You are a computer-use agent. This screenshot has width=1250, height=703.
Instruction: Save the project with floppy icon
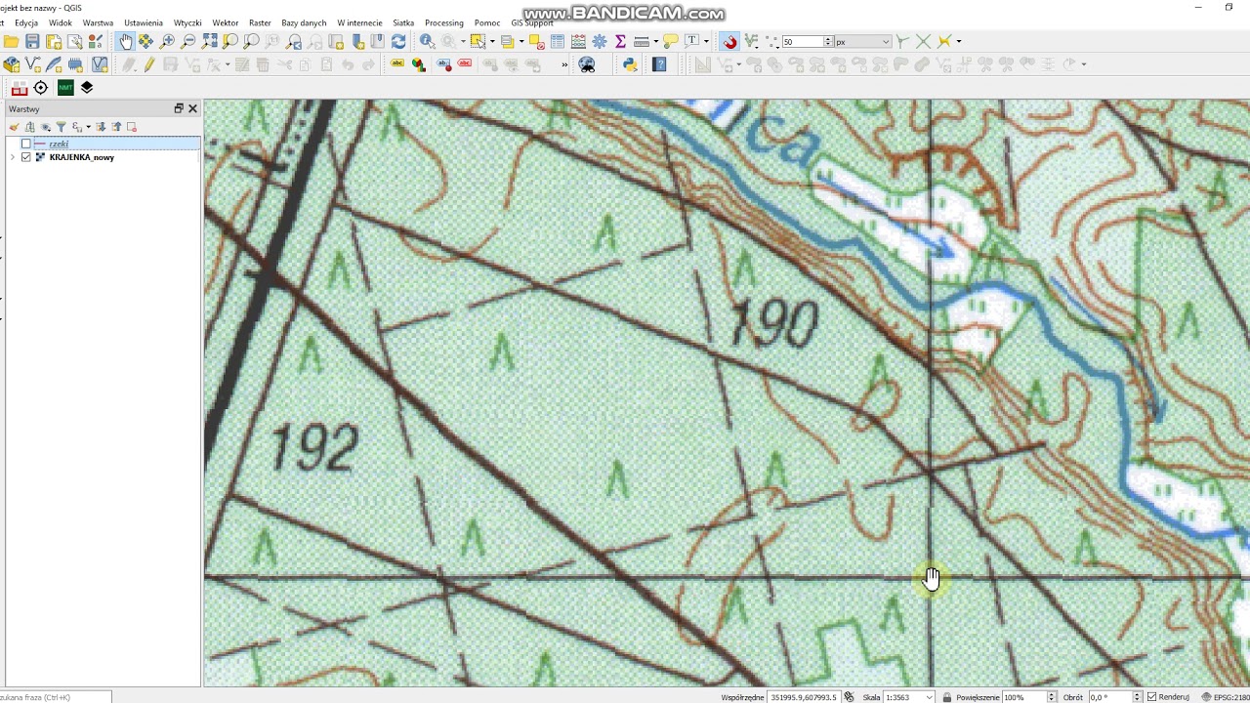(32, 41)
